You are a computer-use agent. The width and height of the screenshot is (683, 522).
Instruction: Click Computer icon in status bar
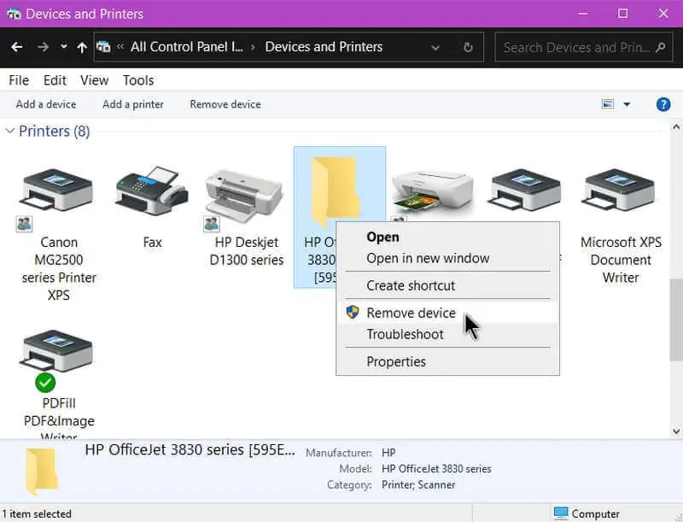pyautogui.click(x=561, y=513)
